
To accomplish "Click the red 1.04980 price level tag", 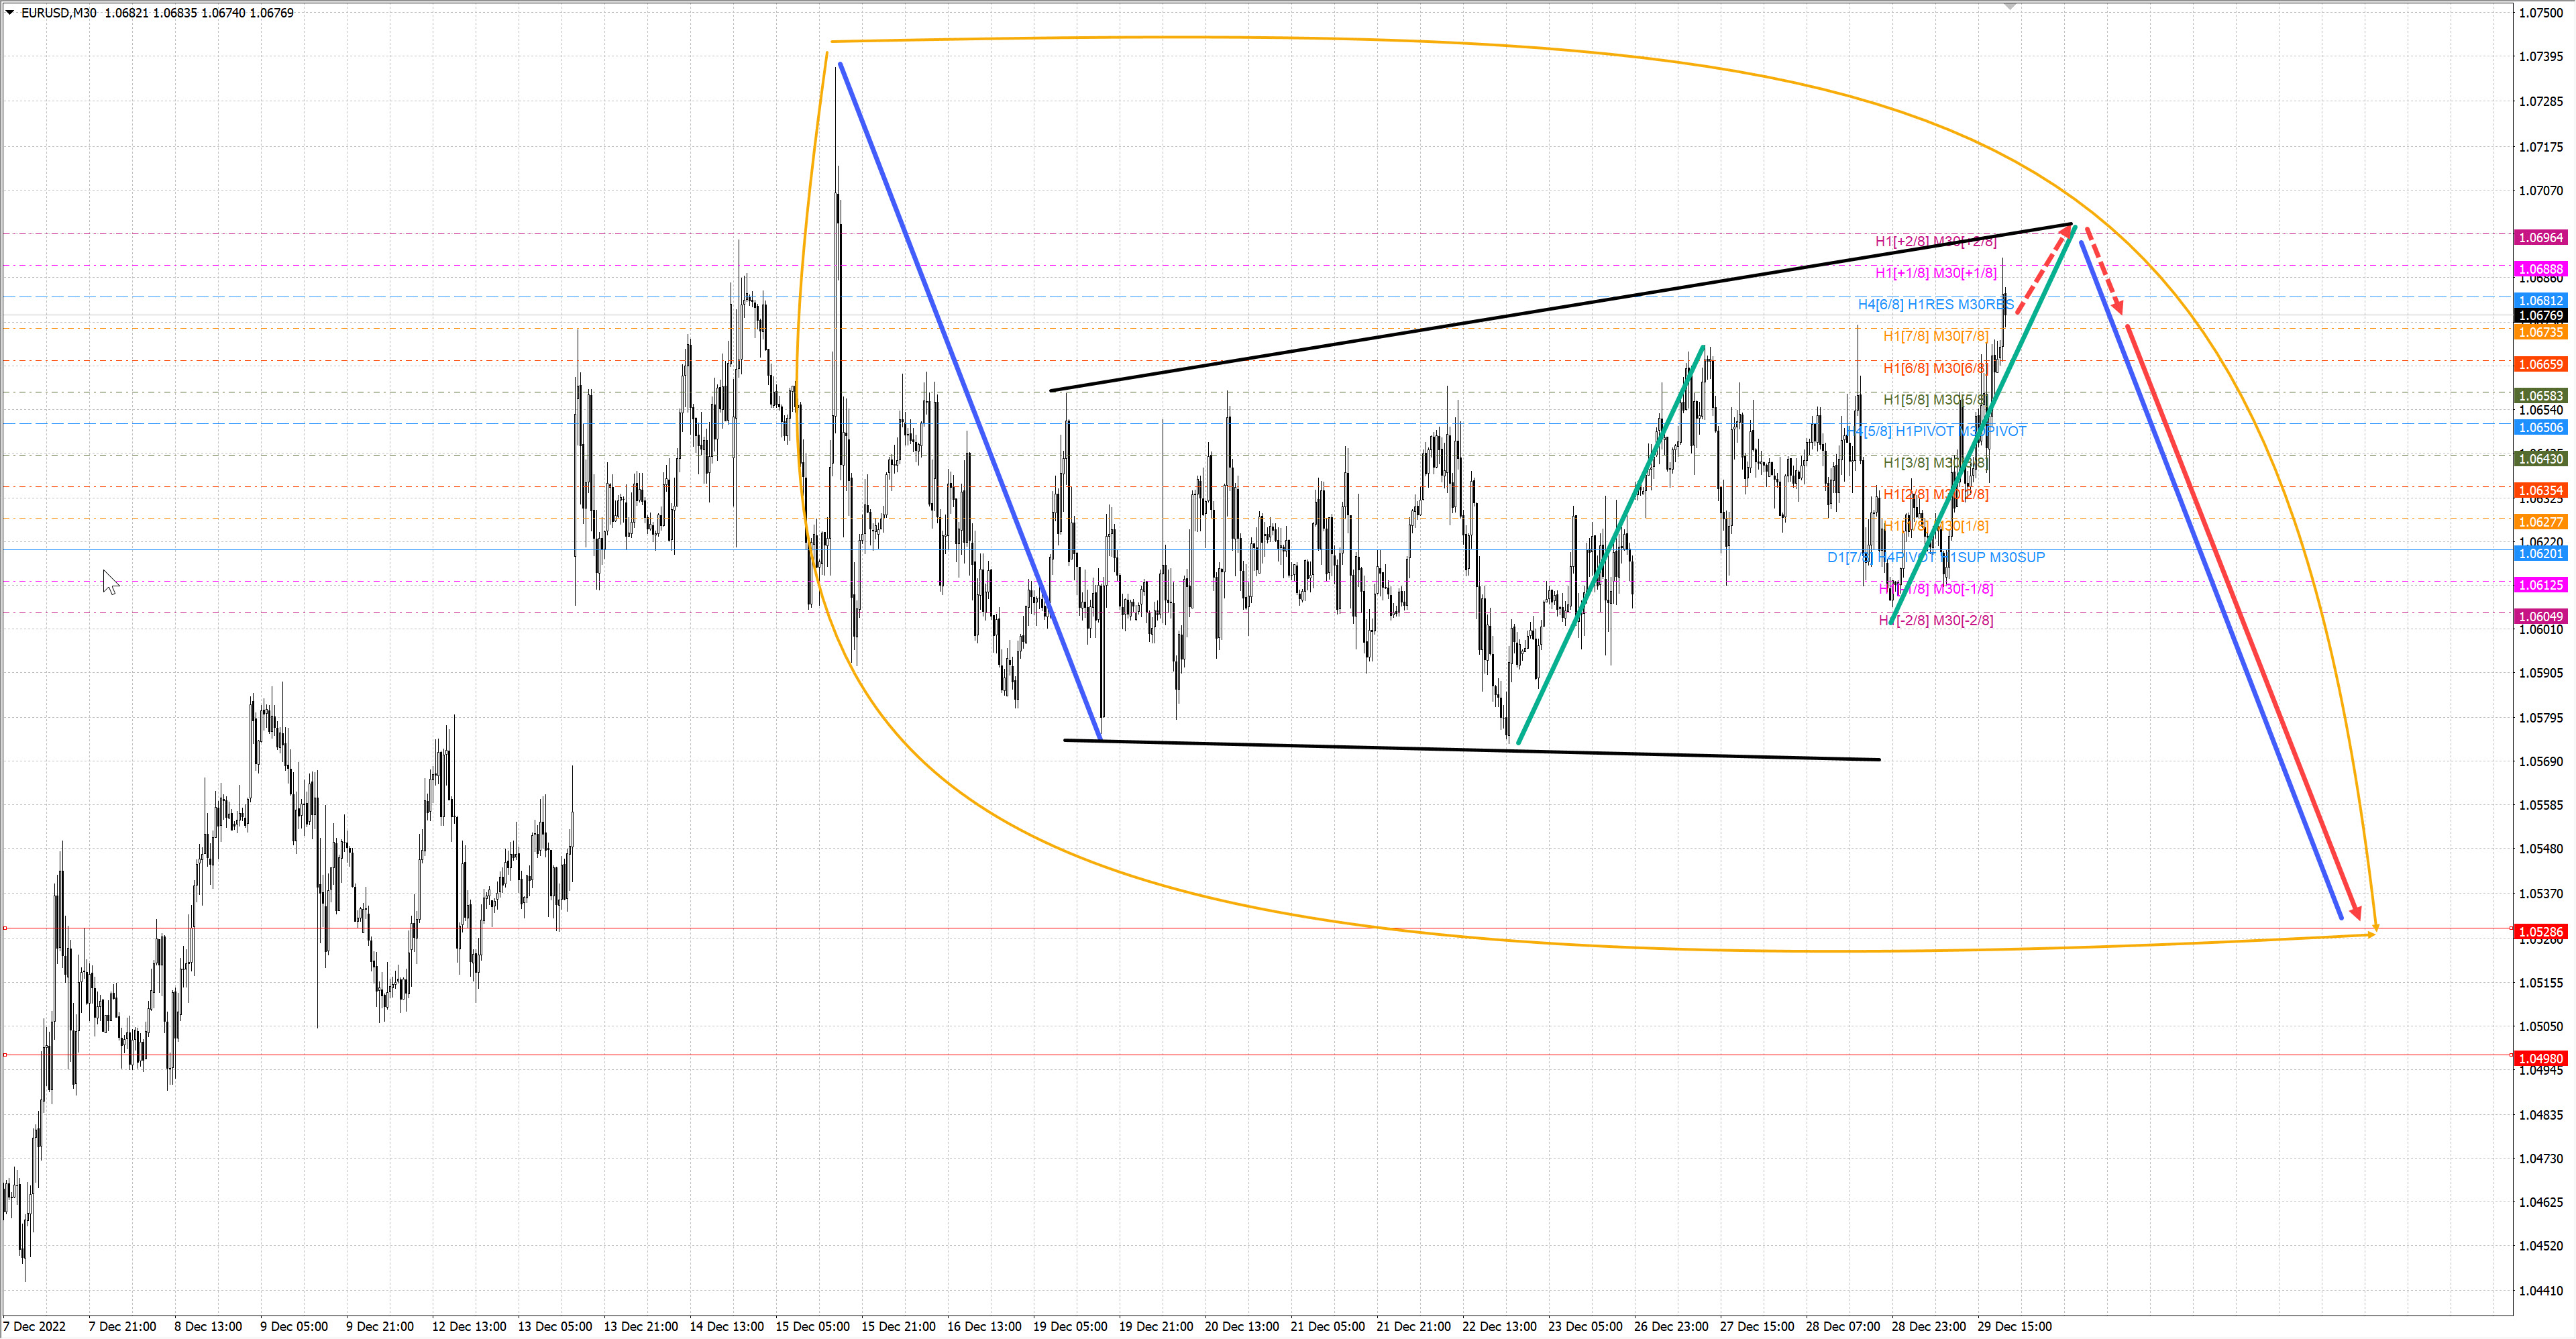I will 2540,1058.
